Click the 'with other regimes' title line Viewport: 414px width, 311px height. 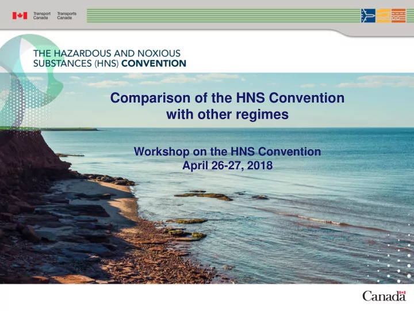pos(227,114)
